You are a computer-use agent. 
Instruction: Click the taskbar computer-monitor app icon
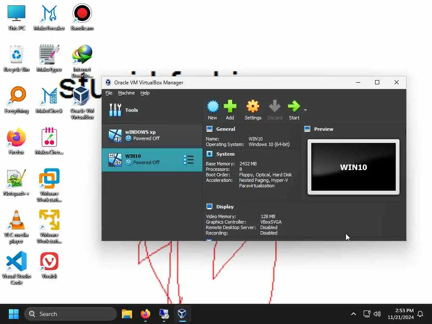164,314
